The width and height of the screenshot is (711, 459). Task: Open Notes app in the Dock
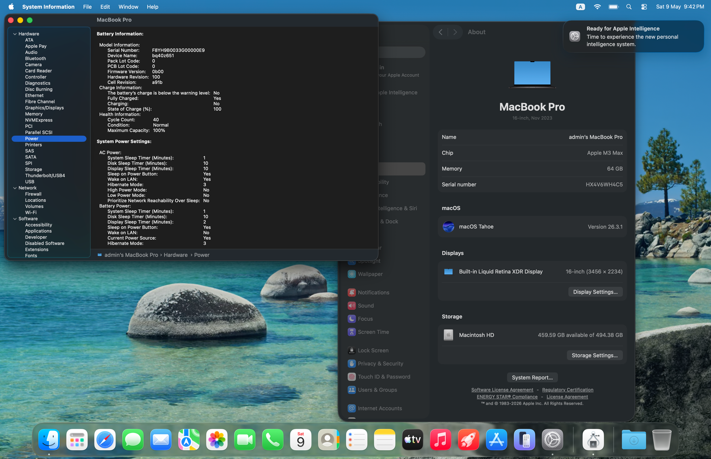point(384,440)
